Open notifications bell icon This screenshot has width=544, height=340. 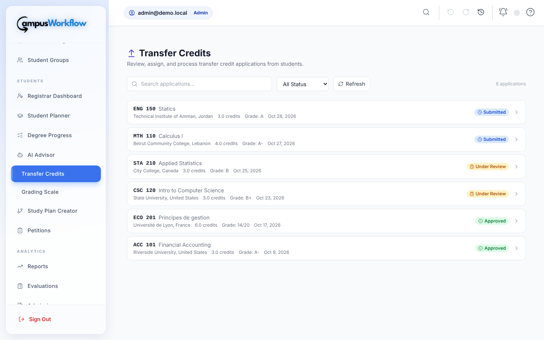[x=503, y=12]
